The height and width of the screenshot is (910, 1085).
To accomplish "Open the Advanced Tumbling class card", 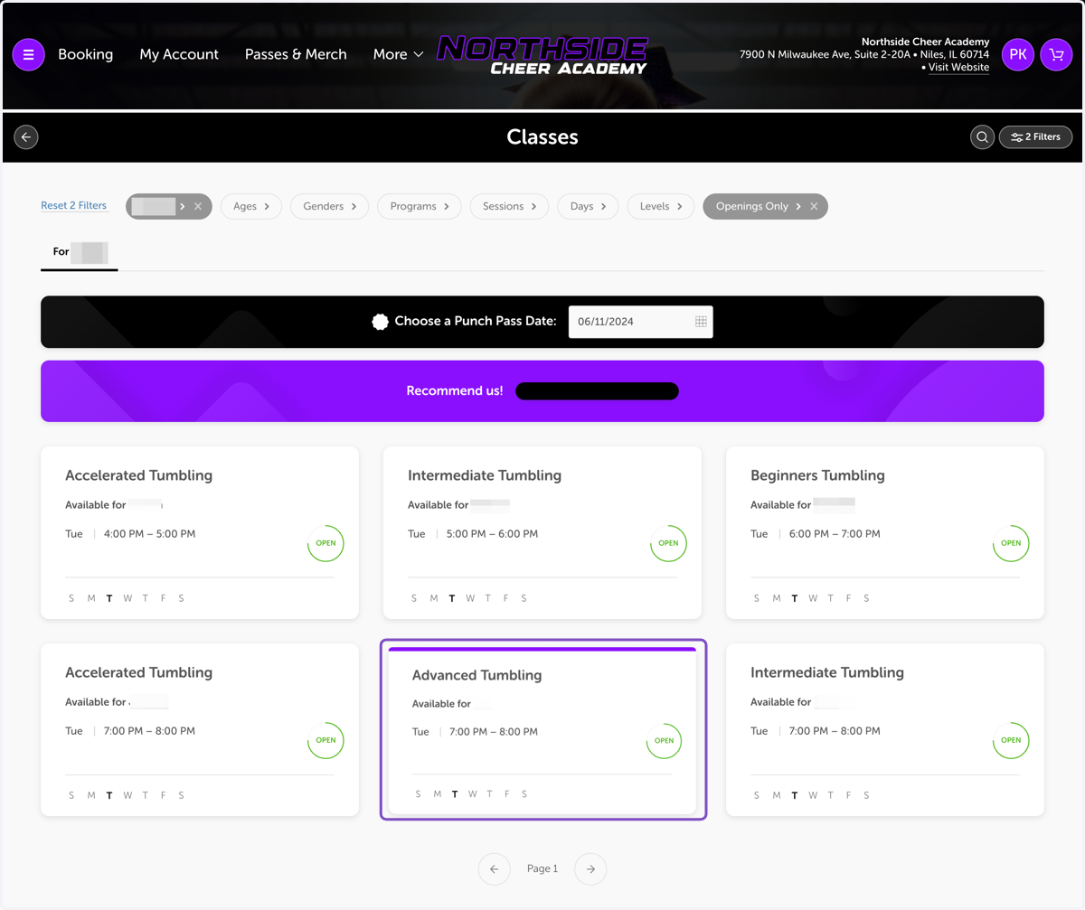I will pos(542,729).
